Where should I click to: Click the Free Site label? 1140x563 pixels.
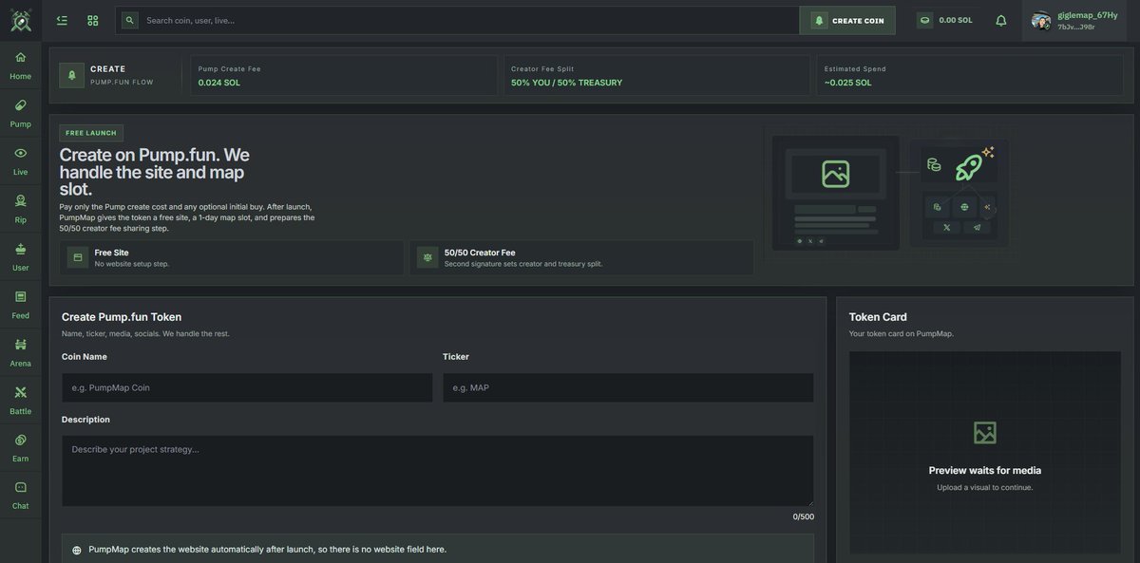[x=111, y=253]
